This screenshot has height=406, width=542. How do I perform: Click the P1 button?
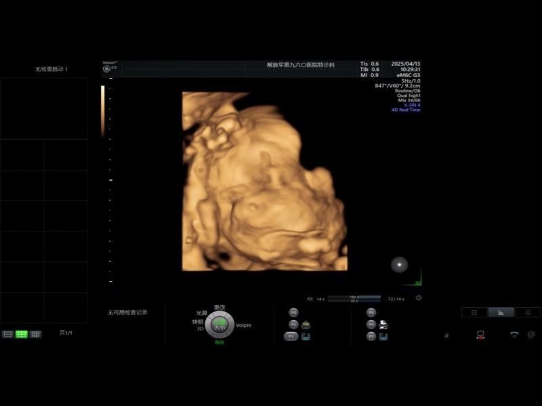coord(291,336)
